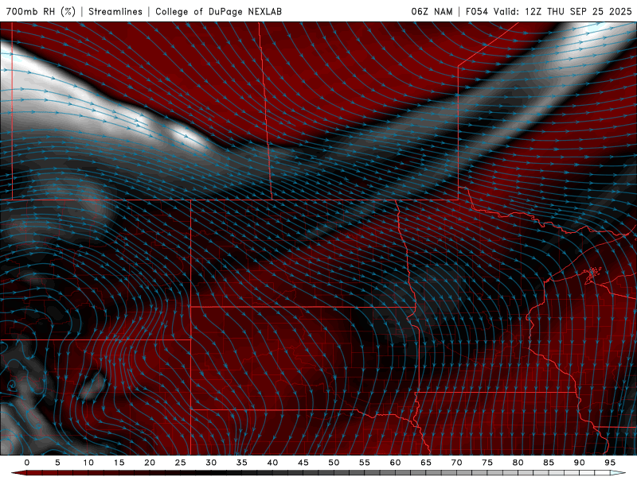The image size is (637, 477).
Task: Click the "06Z NAM" model run label
Action: pos(432,11)
